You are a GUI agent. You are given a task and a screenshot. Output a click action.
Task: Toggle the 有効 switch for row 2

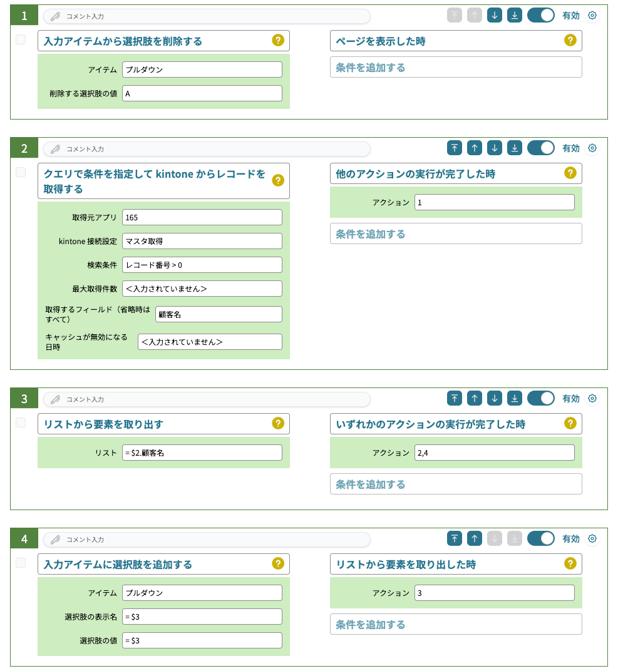pyautogui.click(x=541, y=148)
